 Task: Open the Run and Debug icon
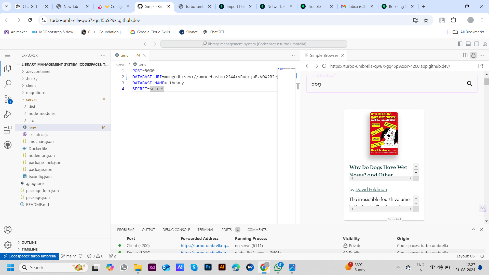8,114
